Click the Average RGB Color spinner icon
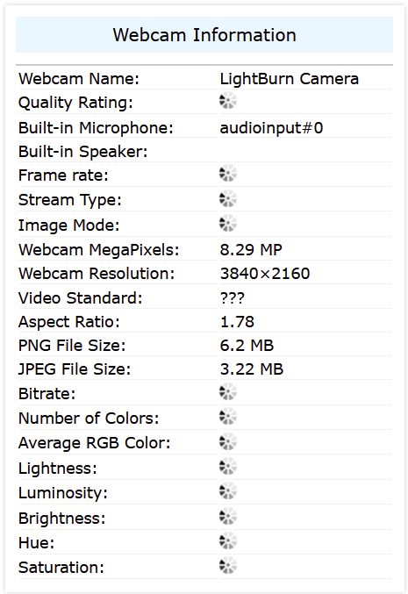This screenshot has width=408, height=594. point(227,441)
